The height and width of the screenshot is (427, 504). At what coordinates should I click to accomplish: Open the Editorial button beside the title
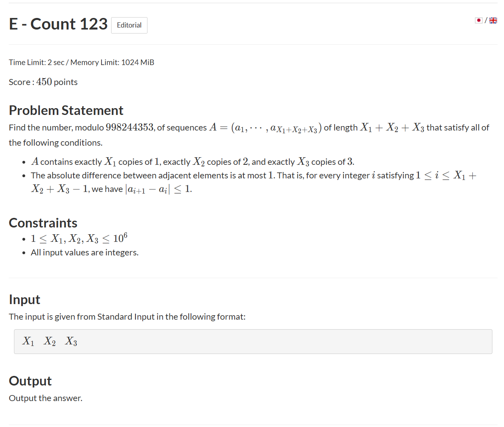point(129,25)
